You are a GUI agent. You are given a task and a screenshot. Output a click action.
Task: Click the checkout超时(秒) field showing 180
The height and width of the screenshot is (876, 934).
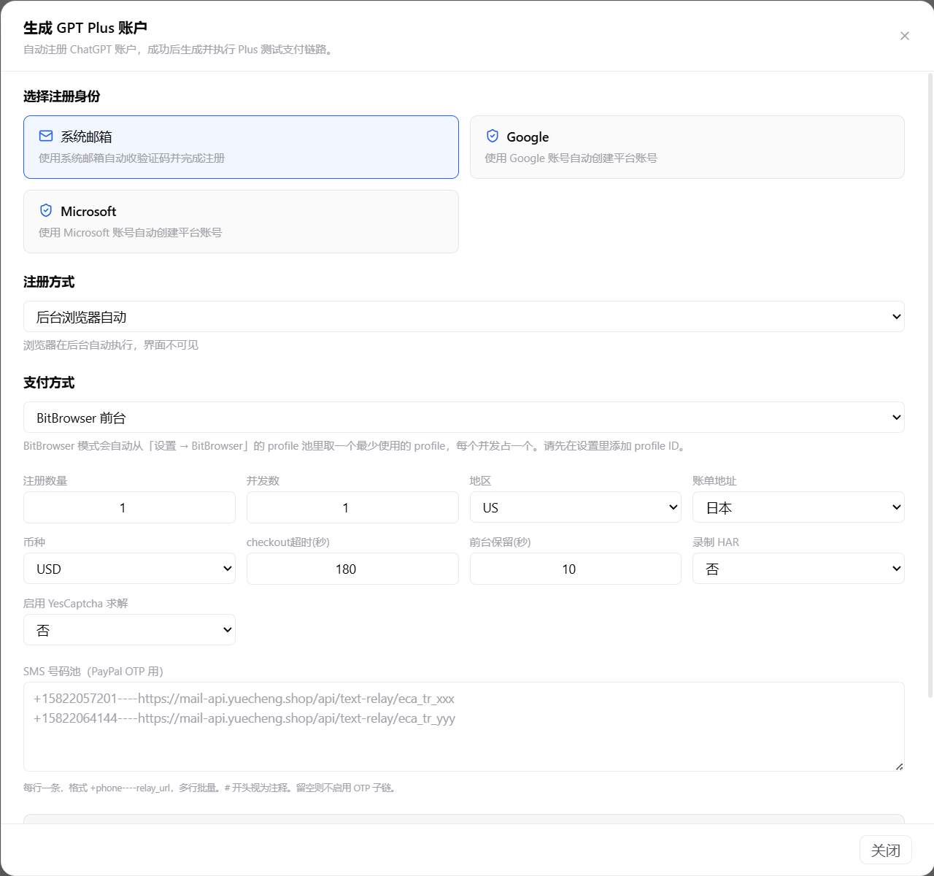point(352,569)
